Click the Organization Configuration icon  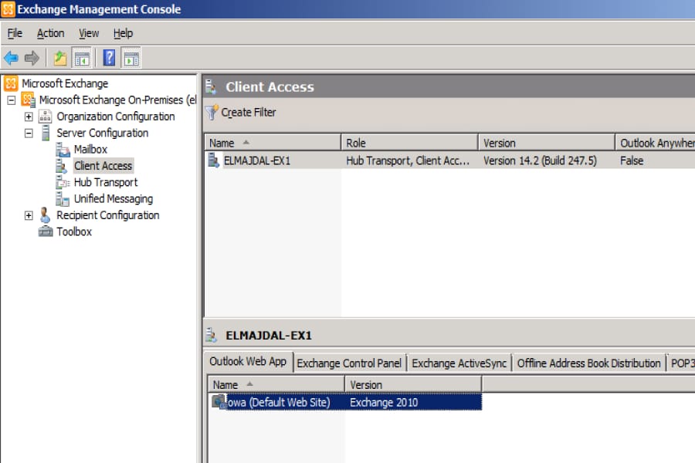(46, 117)
